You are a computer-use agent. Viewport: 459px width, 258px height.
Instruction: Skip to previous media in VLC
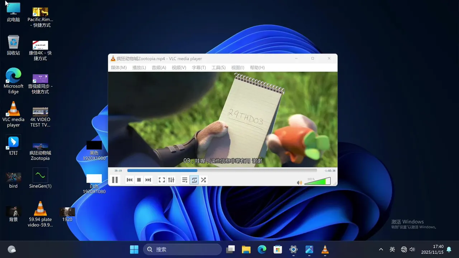pos(130,180)
